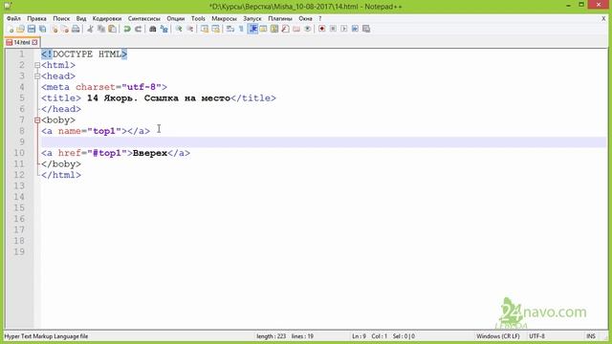Image resolution: width=612 pixels, height=344 pixels.
Task: Open the Вид menu
Action: tap(81, 18)
